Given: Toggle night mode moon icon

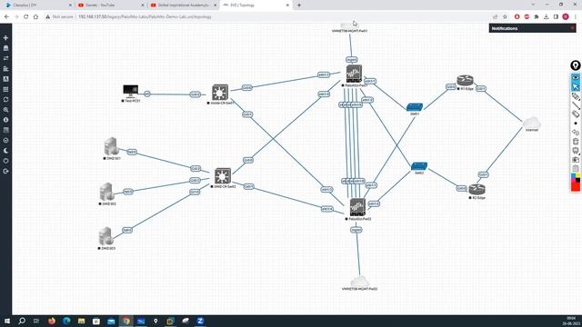Looking at the screenshot, I should click(x=5, y=151).
